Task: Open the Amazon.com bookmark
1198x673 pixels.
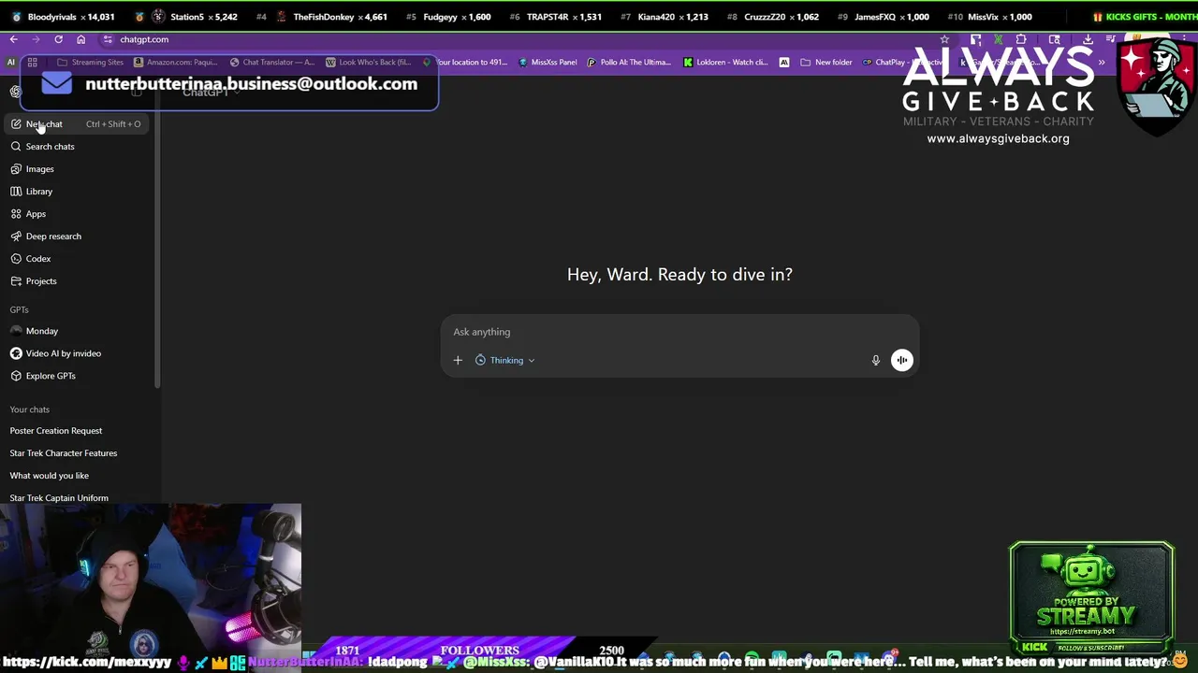Action: [175, 63]
